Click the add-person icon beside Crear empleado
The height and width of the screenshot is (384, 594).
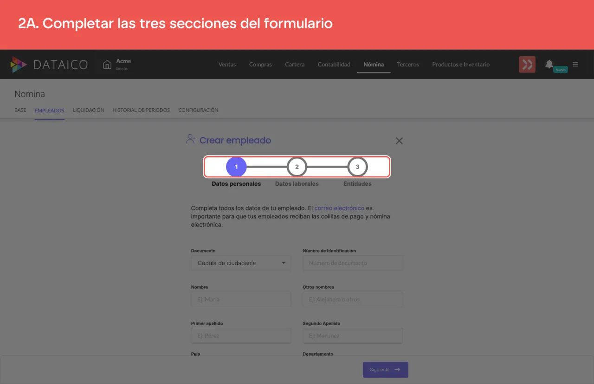pos(190,139)
